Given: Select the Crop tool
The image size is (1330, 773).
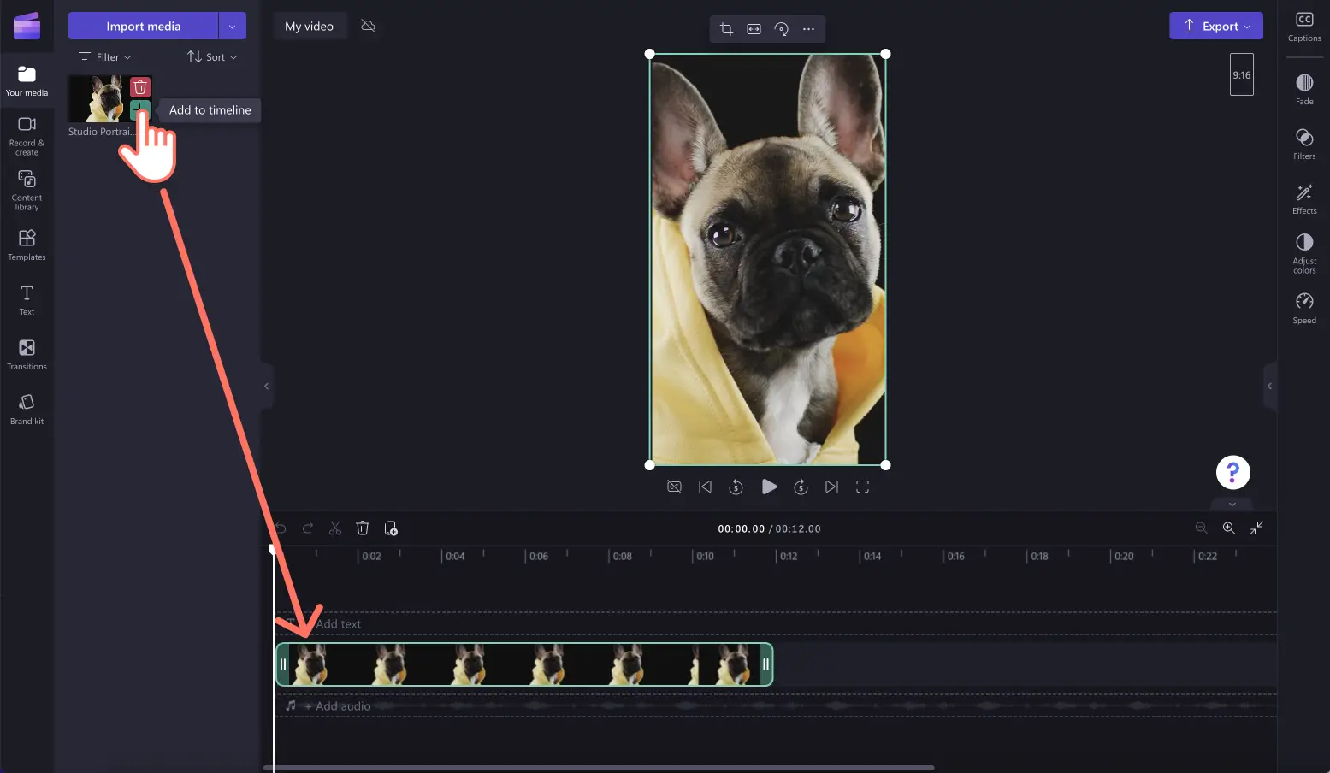Looking at the screenshot, I should (726, 29).
